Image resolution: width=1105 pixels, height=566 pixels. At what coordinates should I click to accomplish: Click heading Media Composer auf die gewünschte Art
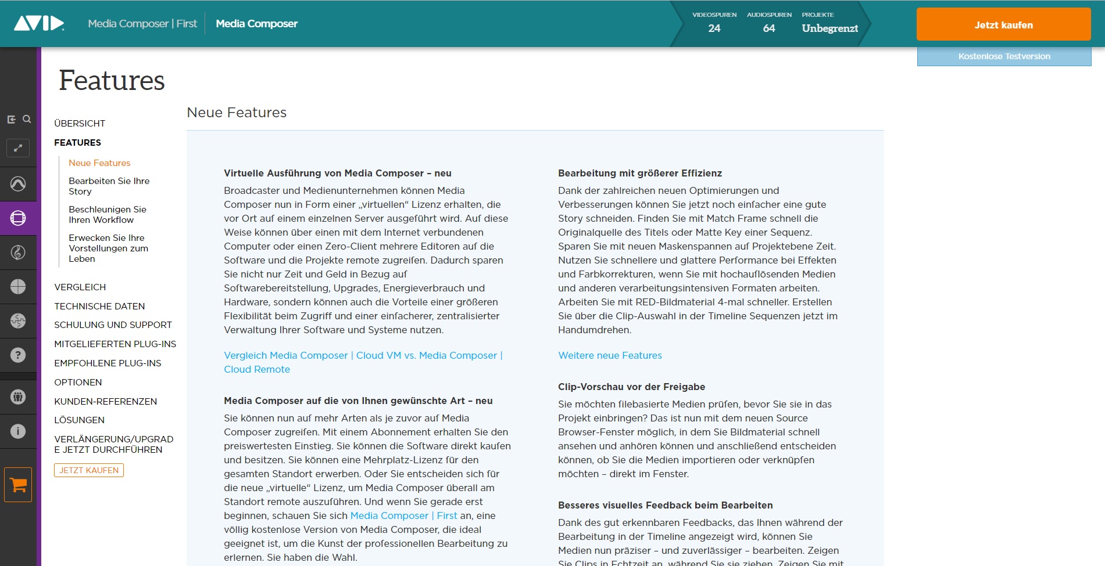click(358, 401)
